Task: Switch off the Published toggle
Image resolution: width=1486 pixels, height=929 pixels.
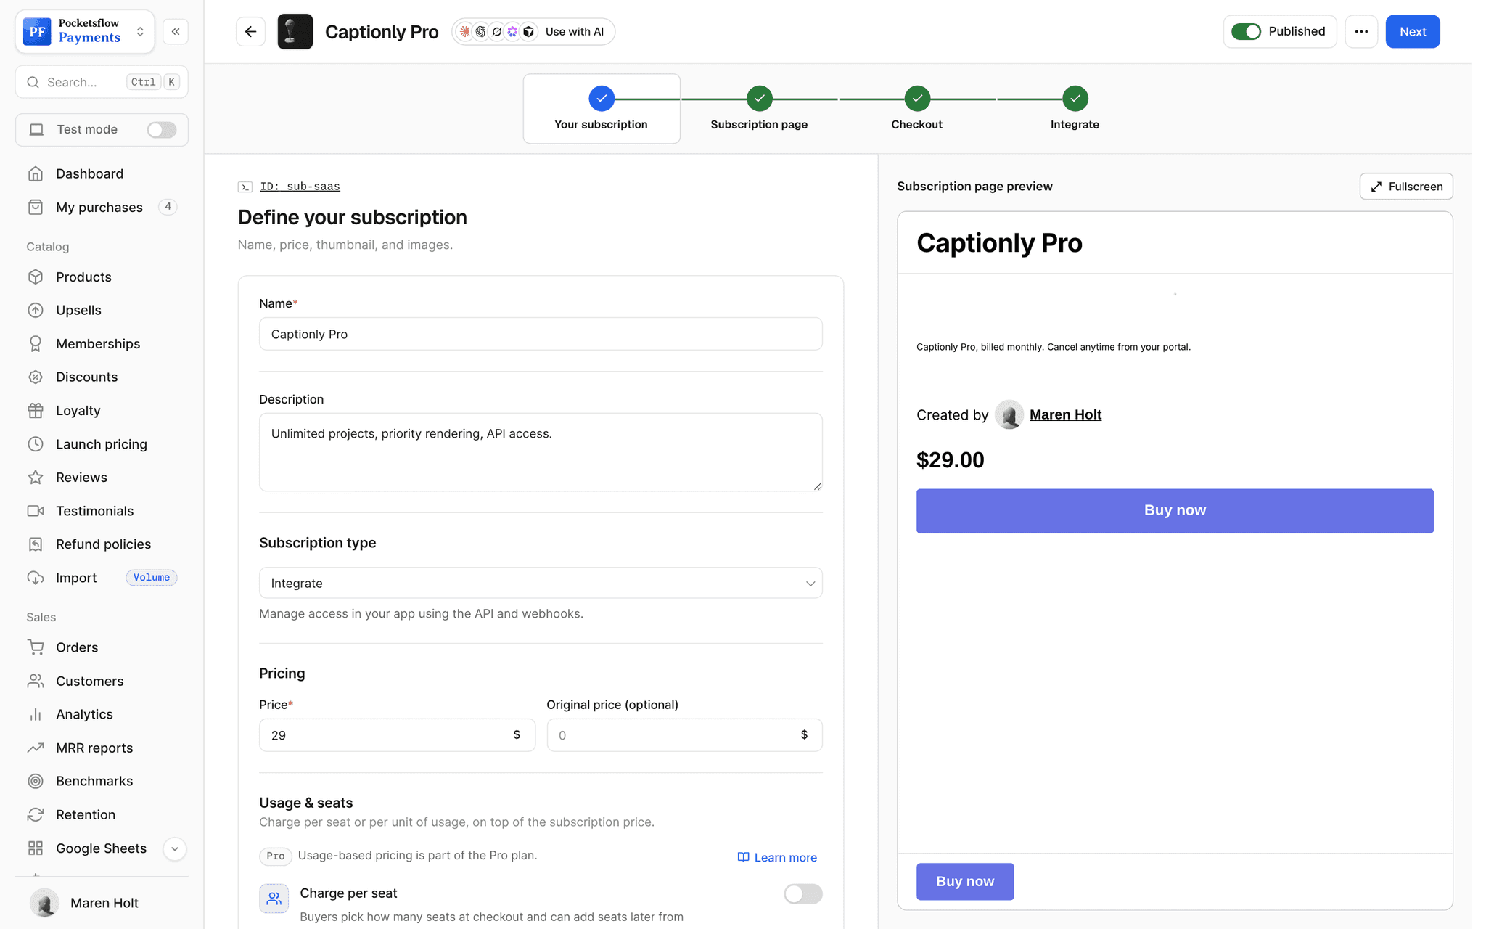Action: click(x=1247, y=32)
